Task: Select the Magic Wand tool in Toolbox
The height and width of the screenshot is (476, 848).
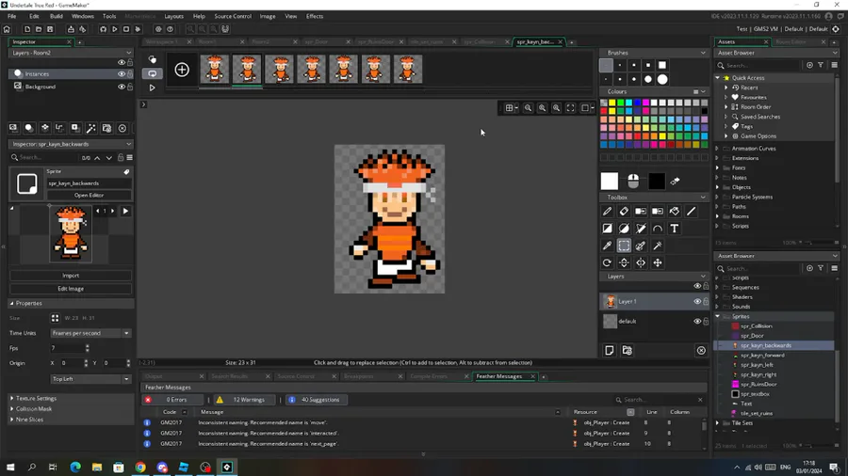Action: point(658,246)
